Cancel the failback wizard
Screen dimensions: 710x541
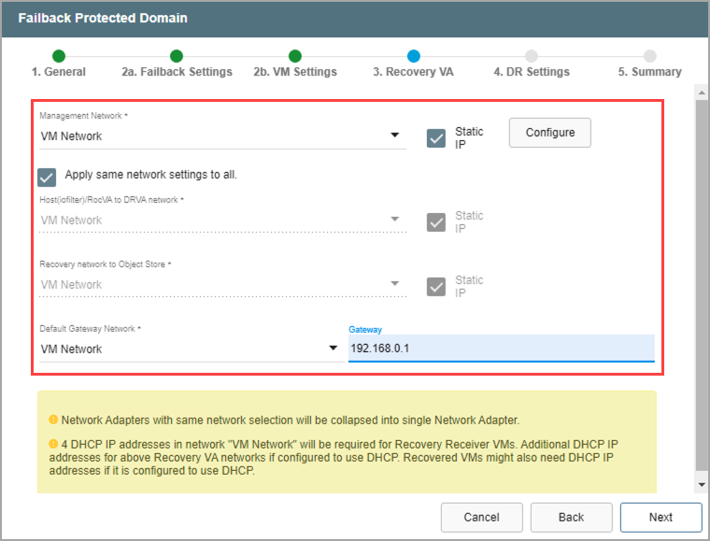[x=481, y=517]
